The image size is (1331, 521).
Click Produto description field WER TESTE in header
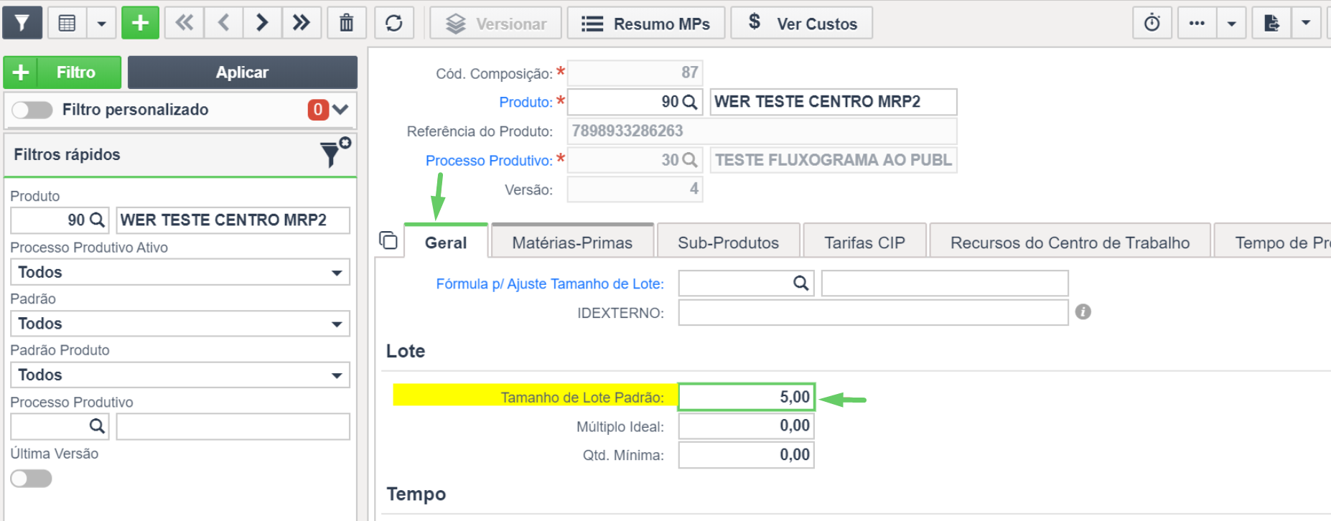pyautogui.click(x=833, y=102)
